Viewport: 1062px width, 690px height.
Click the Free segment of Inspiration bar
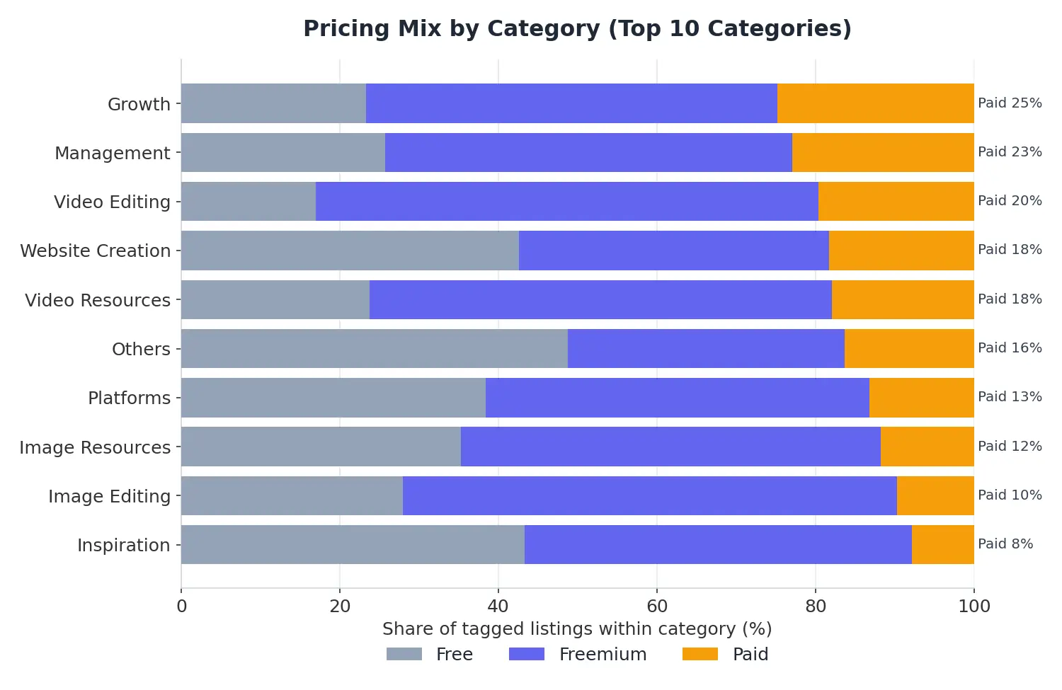click(x=353, y=545)
